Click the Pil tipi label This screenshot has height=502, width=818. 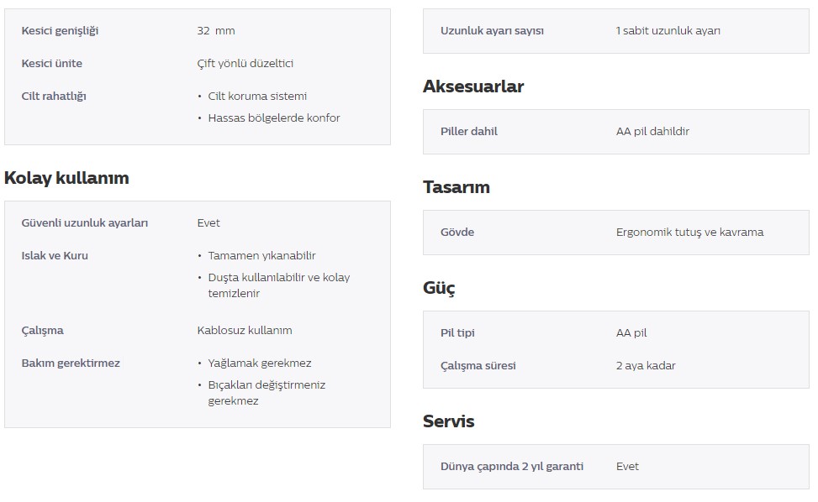pyautogui.click(x=457, y=333)
